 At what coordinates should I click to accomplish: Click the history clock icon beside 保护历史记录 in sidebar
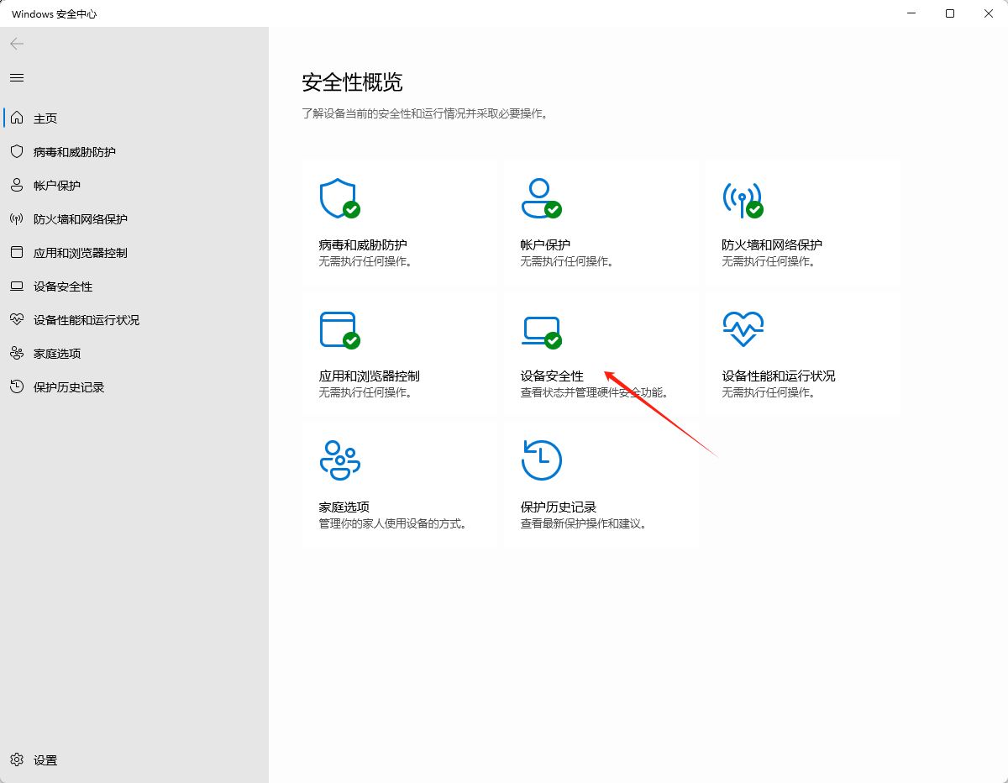point(17,386)
